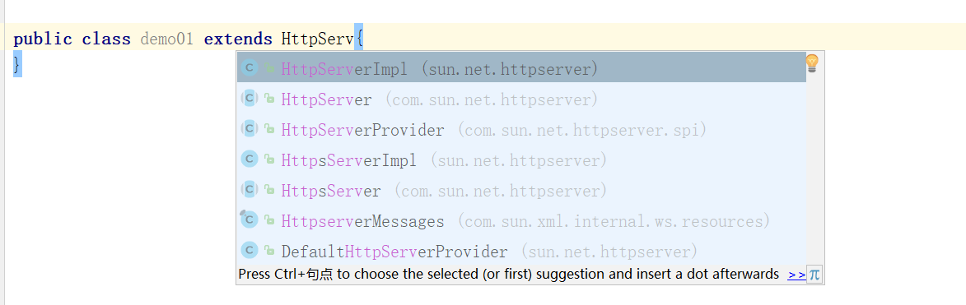Click the yellow light bulb intention icon
The width and height of the screenshot is (966, 305).
pos(812,62)
